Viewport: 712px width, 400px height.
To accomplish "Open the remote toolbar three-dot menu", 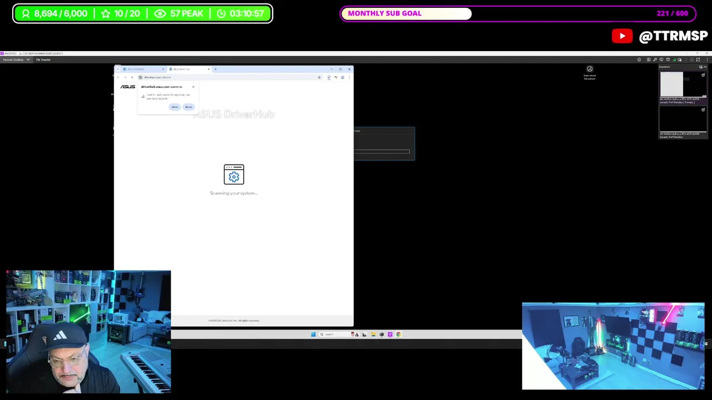I will pos(708,59).
